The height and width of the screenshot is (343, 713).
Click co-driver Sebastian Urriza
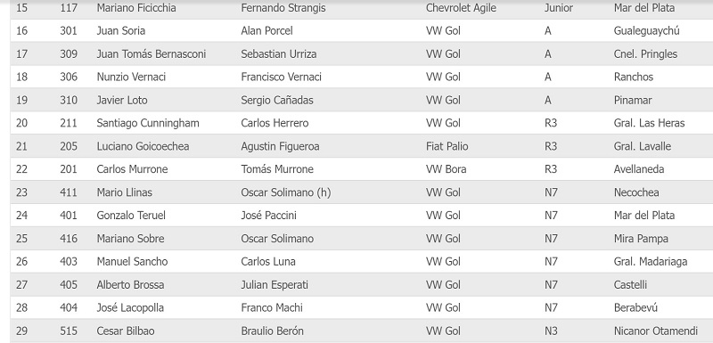point(279,54)
